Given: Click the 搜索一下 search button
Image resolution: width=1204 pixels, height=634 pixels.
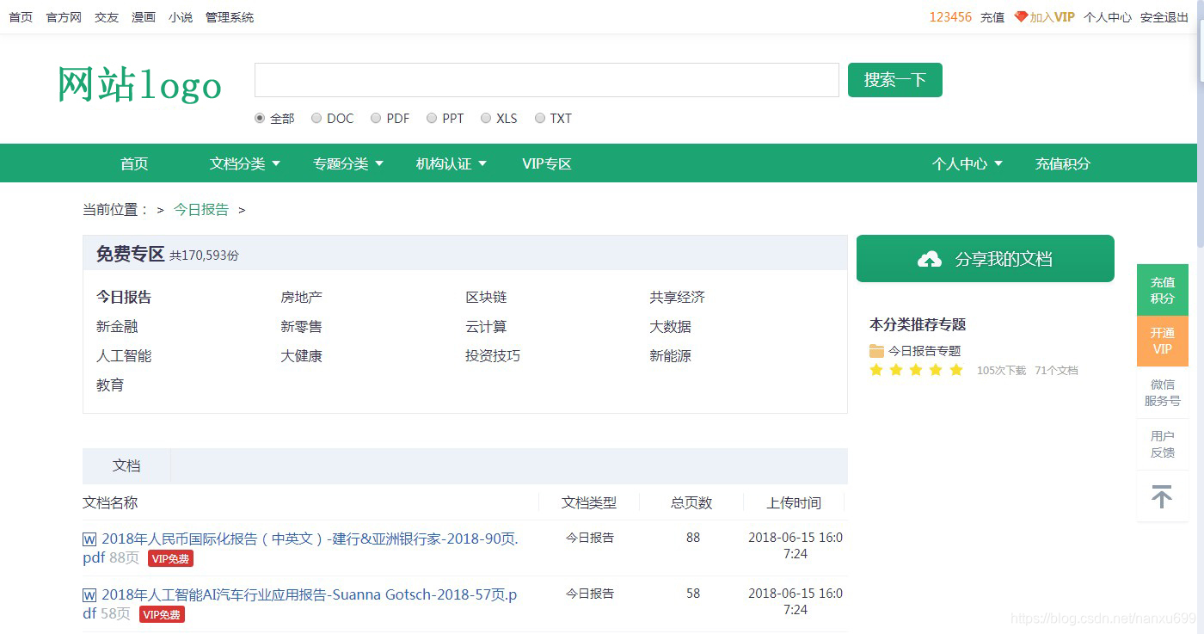Looking at the screenshot, I should click(895, 80).
